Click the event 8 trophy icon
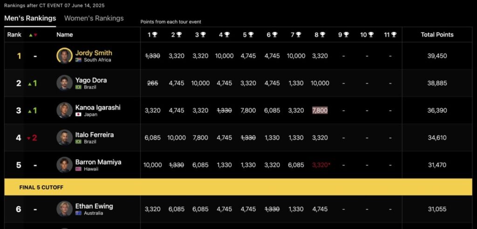Image resolution: width=477 pixels, height=229 pixels. 322,34
